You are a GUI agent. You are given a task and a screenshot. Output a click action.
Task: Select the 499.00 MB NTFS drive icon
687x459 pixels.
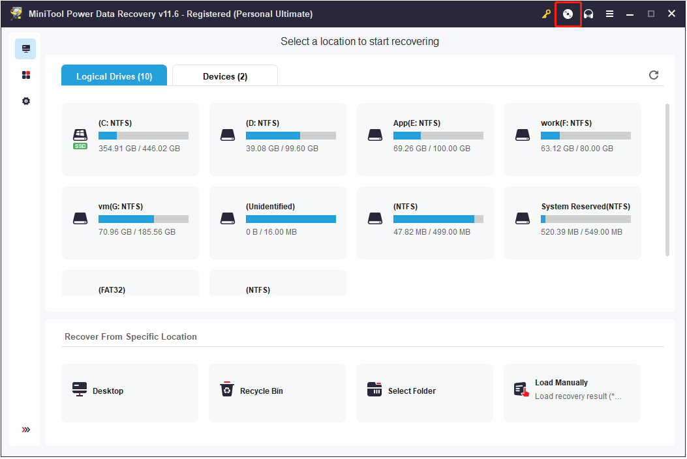[x=375, y=218]
